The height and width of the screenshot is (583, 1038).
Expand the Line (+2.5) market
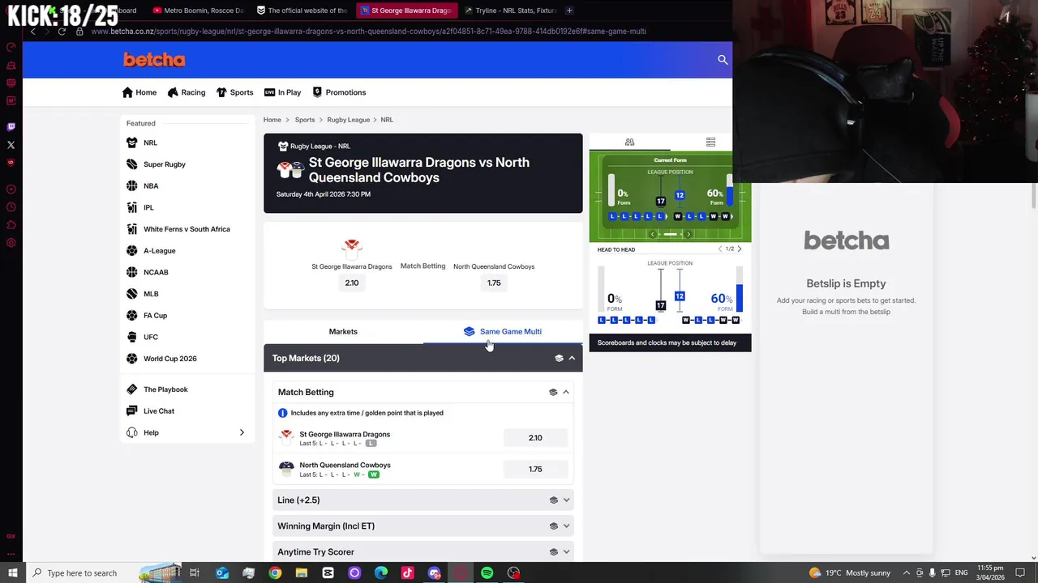566,500
